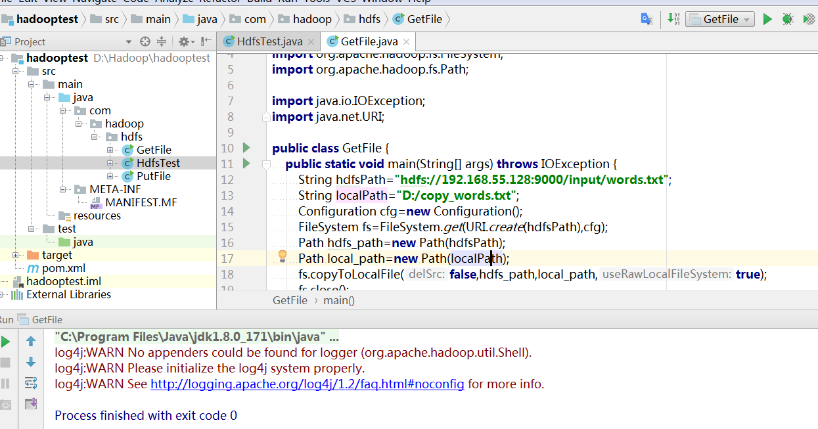Click the green Run button in top toolbar
Viewport: 818px width, 429px height.
pos(767,19)
